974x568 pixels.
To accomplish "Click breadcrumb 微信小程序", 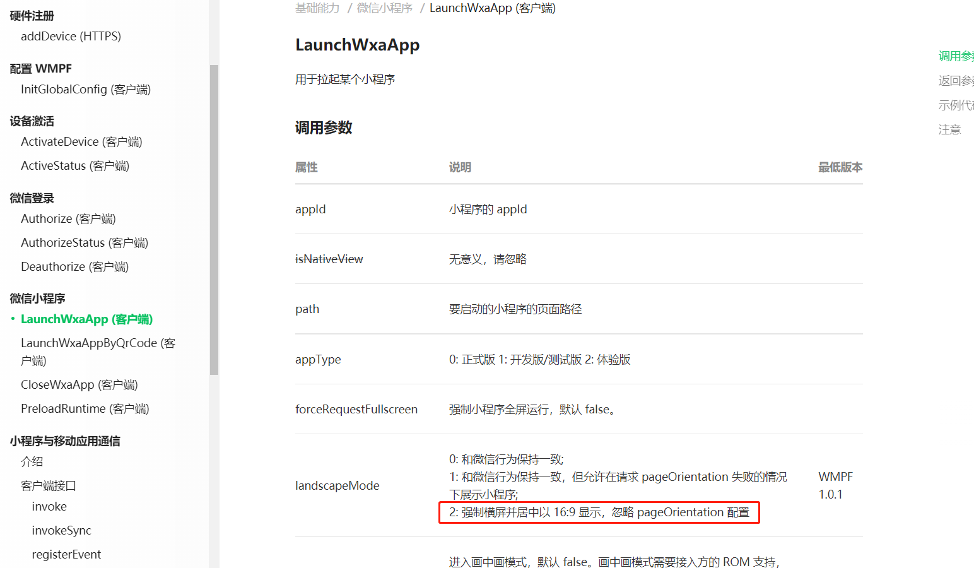I will [x=385, y=8].
